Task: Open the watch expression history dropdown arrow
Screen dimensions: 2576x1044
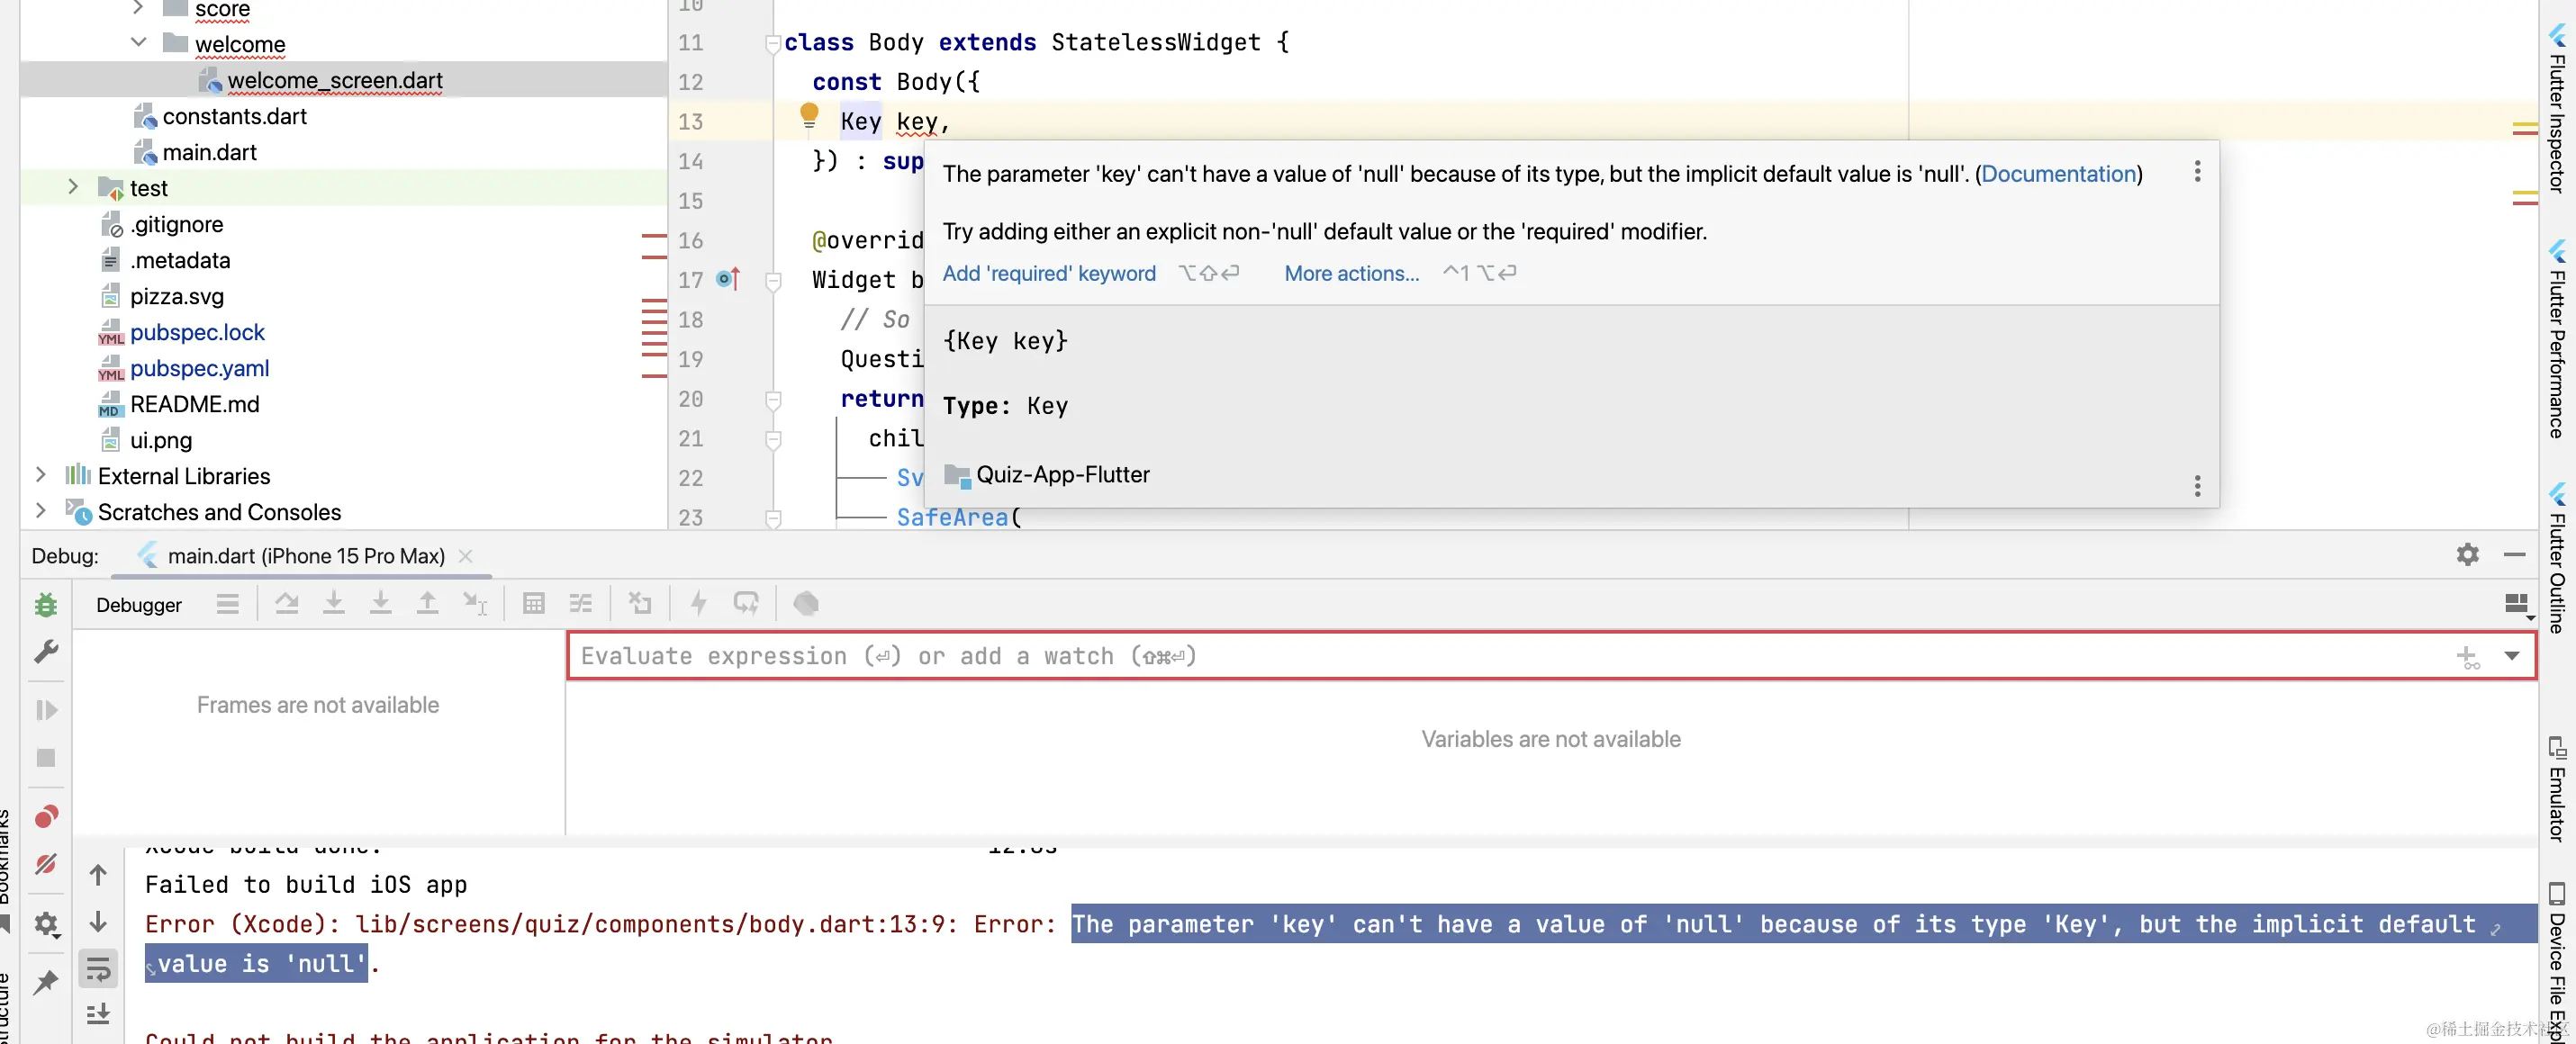Action: tap(2511, 656)
